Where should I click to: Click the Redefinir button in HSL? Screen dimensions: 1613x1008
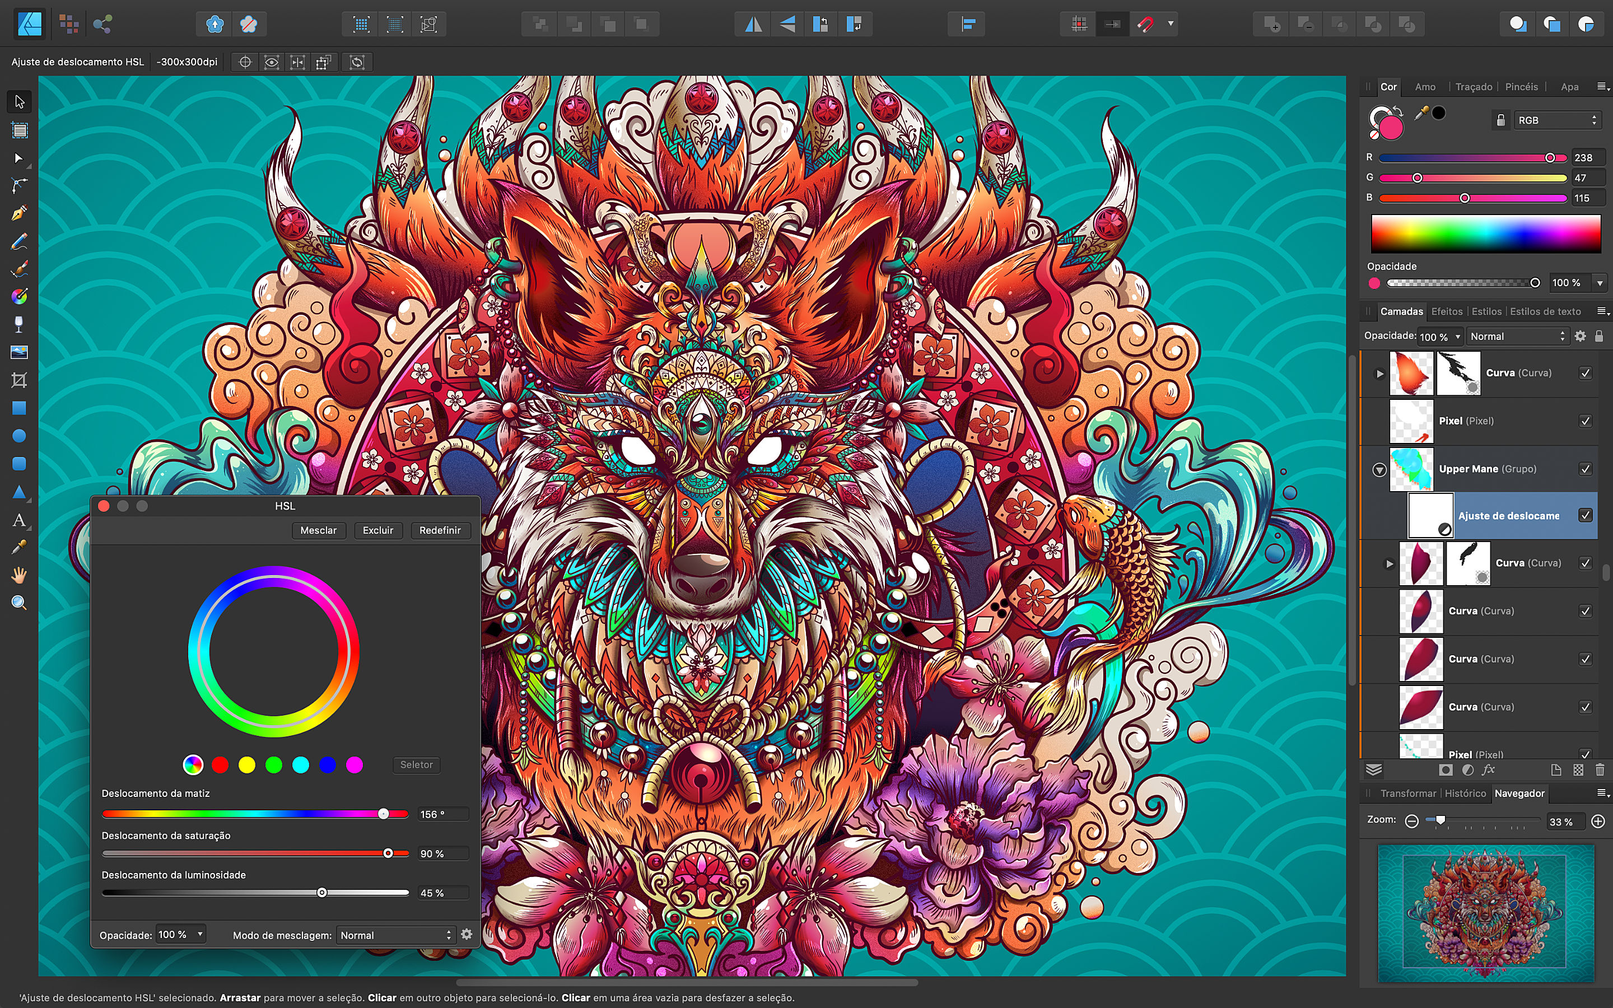pos(439,530)
